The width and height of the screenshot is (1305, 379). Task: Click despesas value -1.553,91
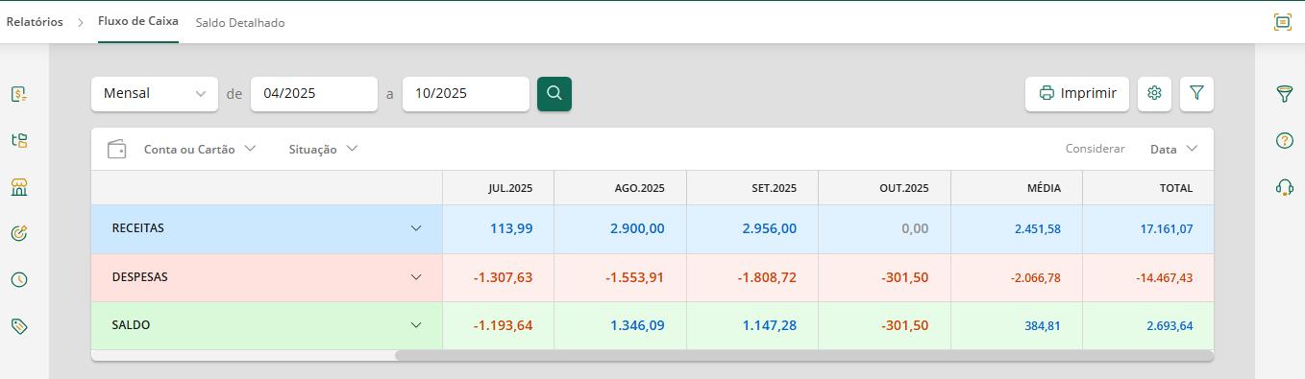(x=634, y=277)
